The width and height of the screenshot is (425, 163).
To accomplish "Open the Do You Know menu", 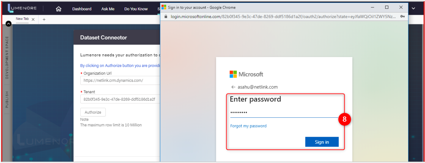I will pos(136,9).
